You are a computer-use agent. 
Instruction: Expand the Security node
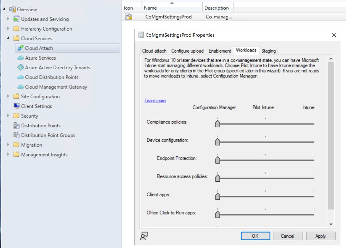click(8, 115)
